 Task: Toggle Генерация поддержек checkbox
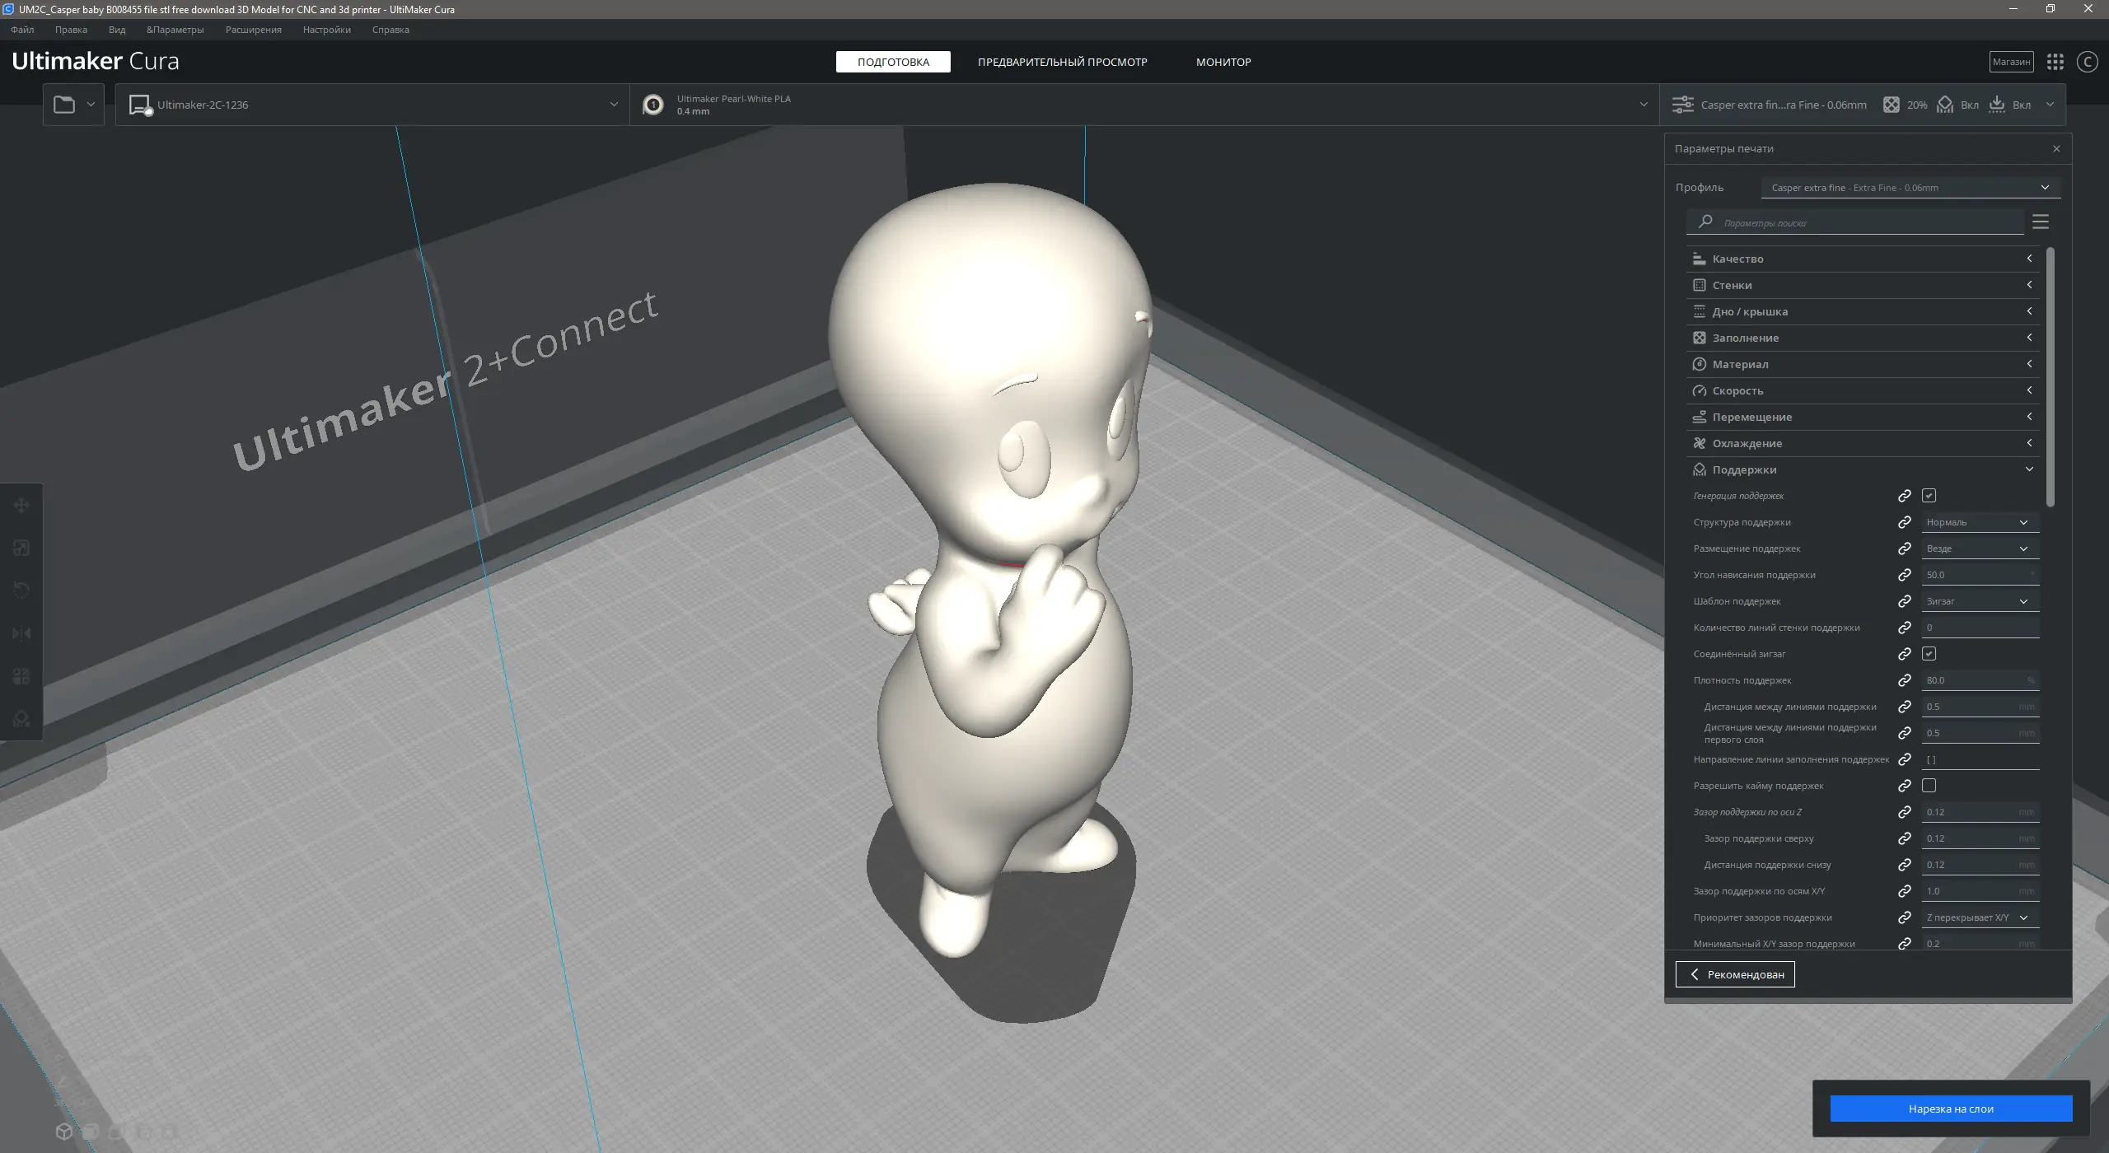(1929, 496)
